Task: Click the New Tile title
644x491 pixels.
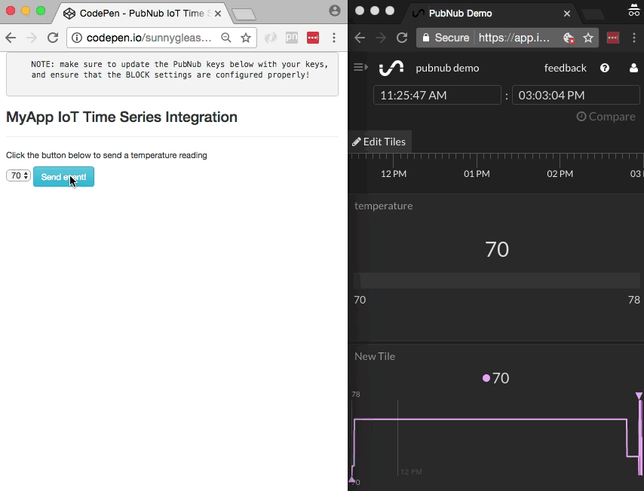Action: tap(375, 356)
